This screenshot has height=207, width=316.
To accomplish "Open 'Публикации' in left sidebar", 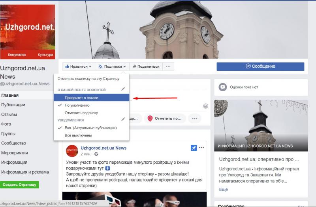I will tap(13, 105).
